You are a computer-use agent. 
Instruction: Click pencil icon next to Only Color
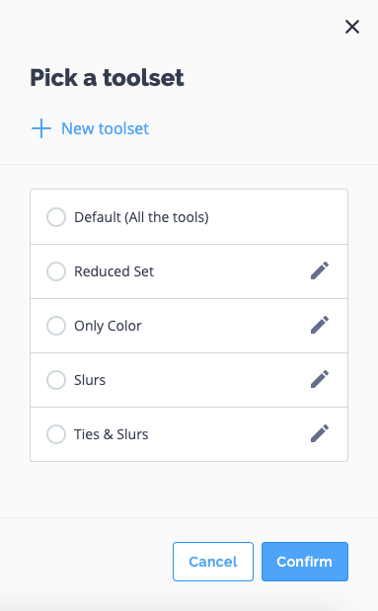point(320,325)
